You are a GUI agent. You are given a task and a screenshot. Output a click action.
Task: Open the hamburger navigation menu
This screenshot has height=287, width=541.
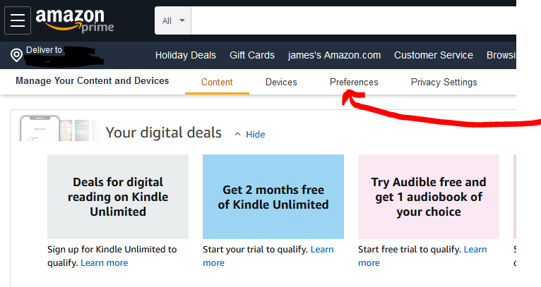18,20
